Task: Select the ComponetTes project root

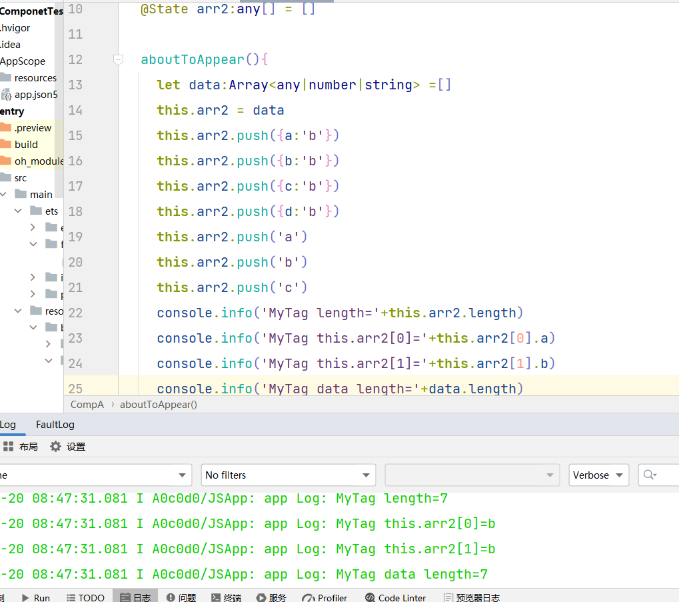Action: [31, 11]
